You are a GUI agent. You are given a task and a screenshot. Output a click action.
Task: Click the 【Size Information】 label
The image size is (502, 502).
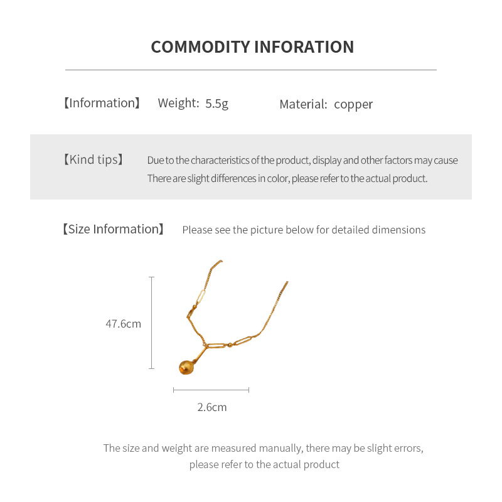coord(113,230)
